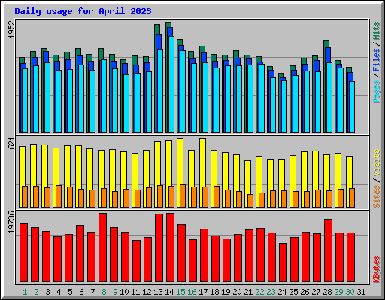Screen dimensions: 385x300
Task: Select day label "14" on the x-axis
Action: (x=169, y=292)
